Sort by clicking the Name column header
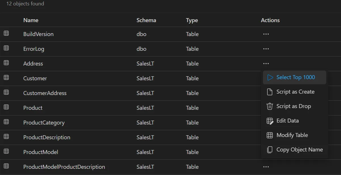The width and height of the screenshot is (341, 175). tap(31, 20)
